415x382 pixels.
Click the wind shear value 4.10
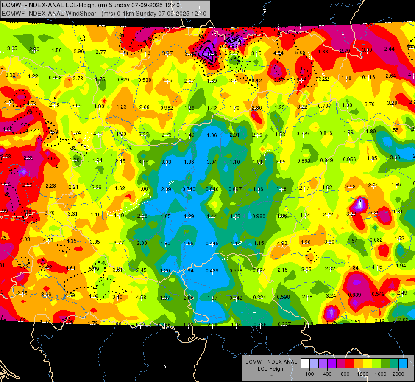point(98,134)
